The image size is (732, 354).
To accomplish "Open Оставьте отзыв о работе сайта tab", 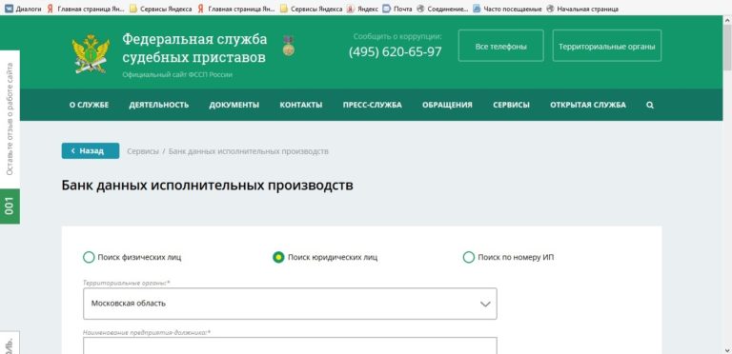I will point(10,119).
